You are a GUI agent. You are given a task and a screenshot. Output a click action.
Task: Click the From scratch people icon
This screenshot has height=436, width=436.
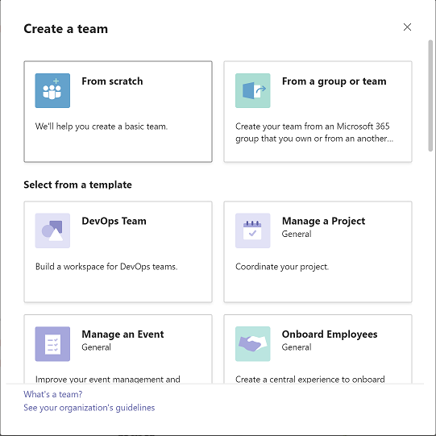tap(52, 90)
